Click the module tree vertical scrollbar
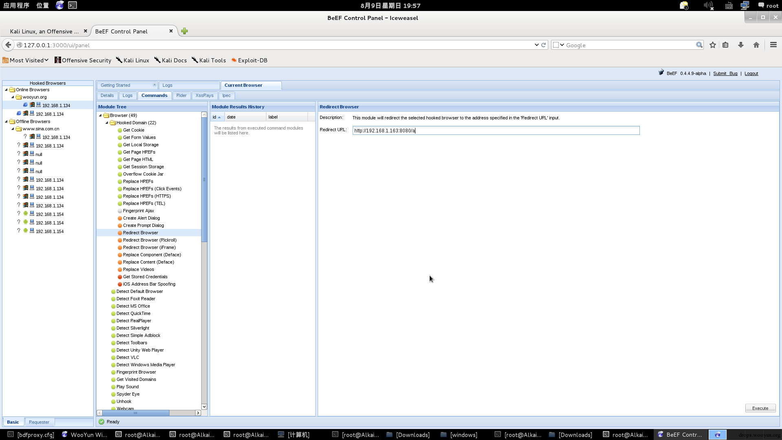782x440 pixels. [x=204, y=180]
